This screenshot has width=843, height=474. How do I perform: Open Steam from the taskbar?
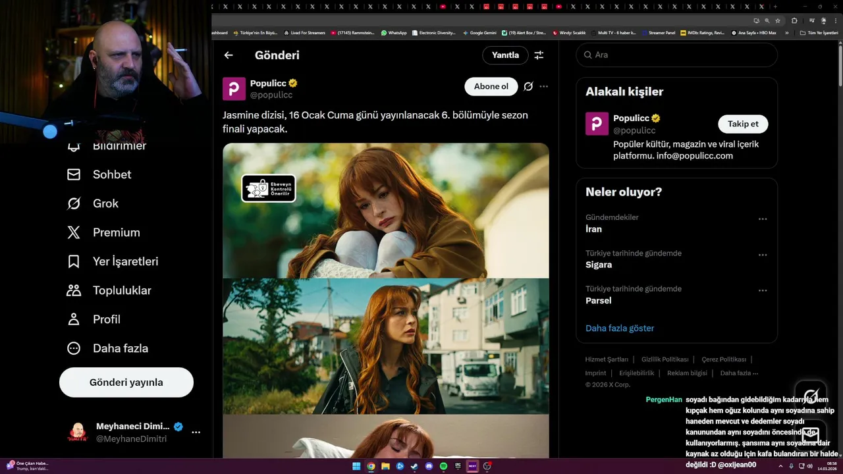414,466
